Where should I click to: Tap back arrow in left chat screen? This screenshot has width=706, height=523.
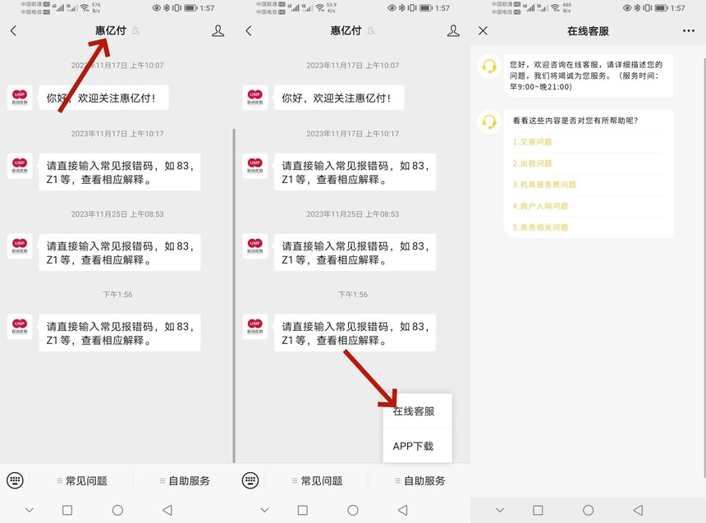point(13,30)
